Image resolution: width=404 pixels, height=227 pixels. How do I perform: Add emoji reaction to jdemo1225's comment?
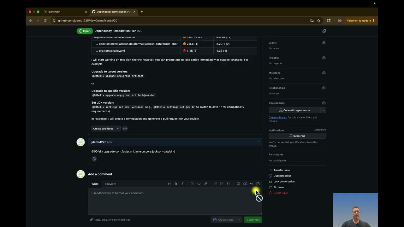tap(94, 159)
